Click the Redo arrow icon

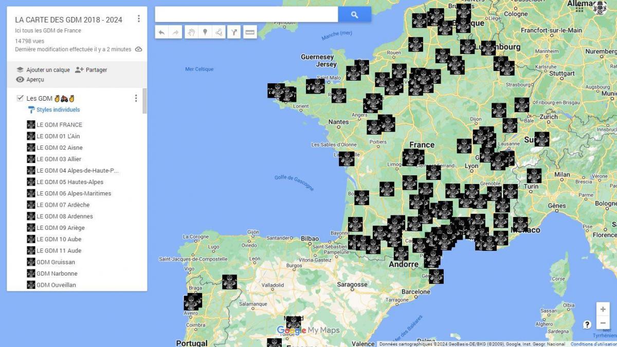pyautogui.click(x=175, y=32)
